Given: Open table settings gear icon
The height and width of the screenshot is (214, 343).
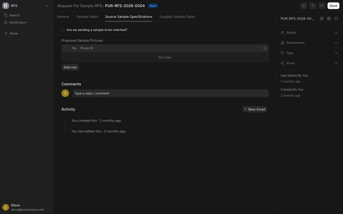Looking at the screenshot, I should pos(265,48).
